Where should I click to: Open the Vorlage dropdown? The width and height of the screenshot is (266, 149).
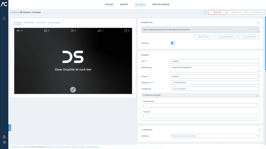215,76
